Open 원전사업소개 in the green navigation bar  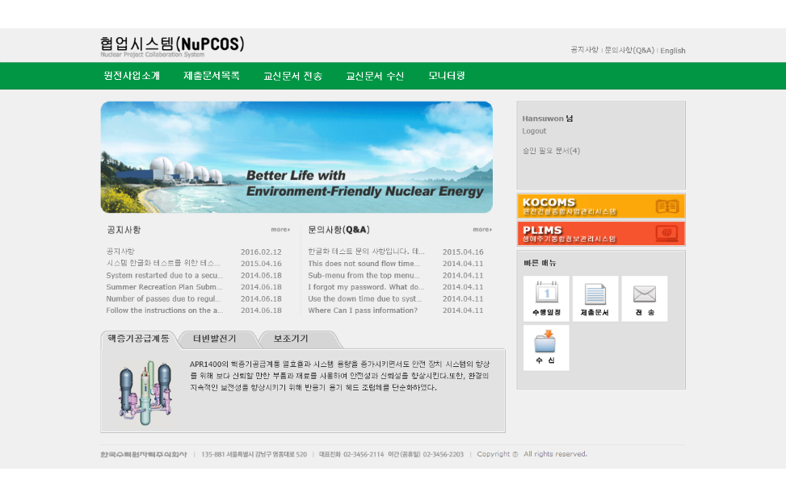point(132,76)
